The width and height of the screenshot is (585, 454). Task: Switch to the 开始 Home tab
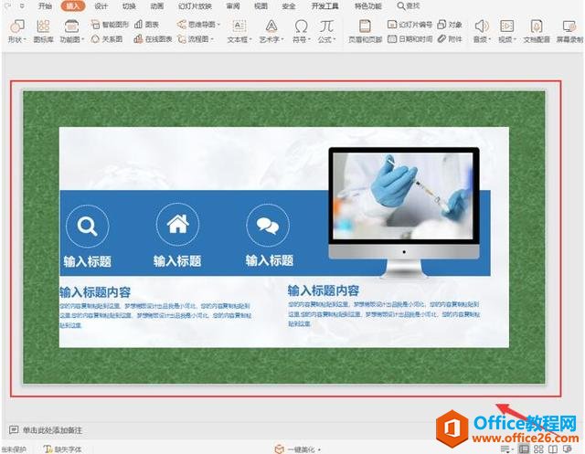point(45,6)
